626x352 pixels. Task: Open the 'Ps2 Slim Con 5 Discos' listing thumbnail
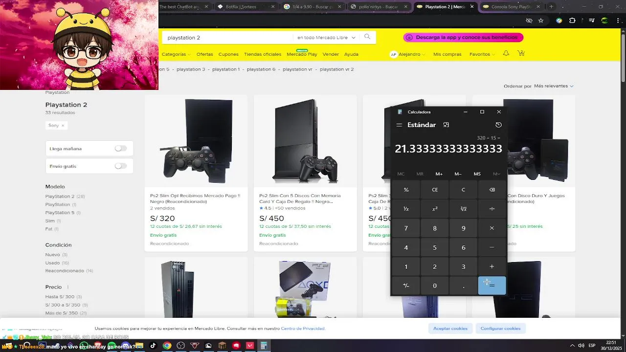(x=305, y=141)
